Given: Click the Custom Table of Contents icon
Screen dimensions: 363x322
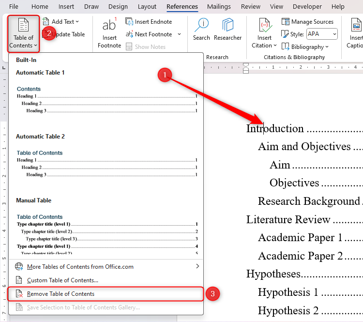Looking at the screenshot, I should [19, 280].
